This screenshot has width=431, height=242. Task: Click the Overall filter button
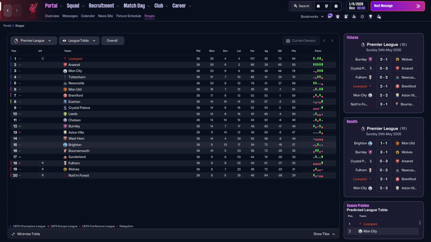tap(112, 41)
